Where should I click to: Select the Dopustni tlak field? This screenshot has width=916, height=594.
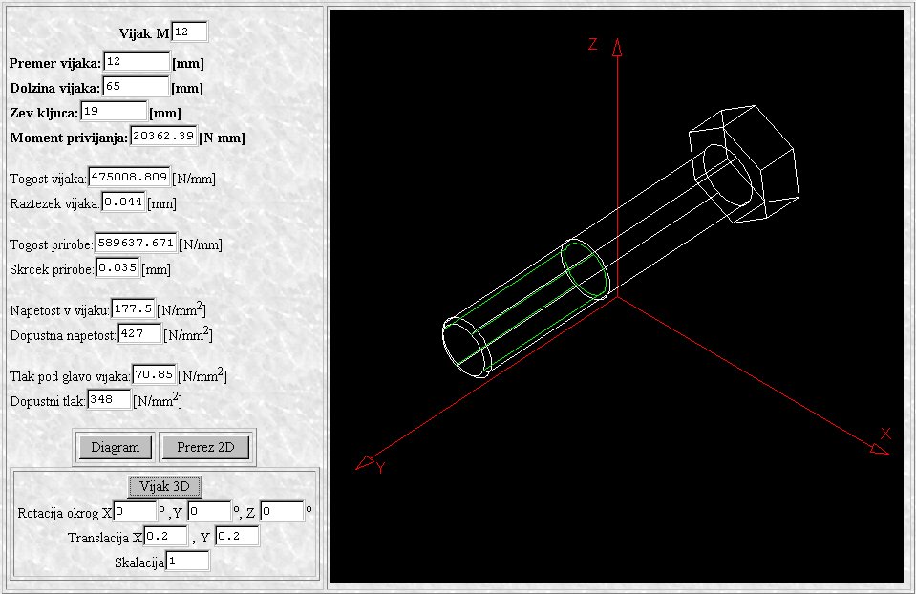(x=109, y=400)
